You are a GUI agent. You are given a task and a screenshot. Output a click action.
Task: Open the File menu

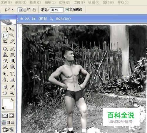[6, 2]
